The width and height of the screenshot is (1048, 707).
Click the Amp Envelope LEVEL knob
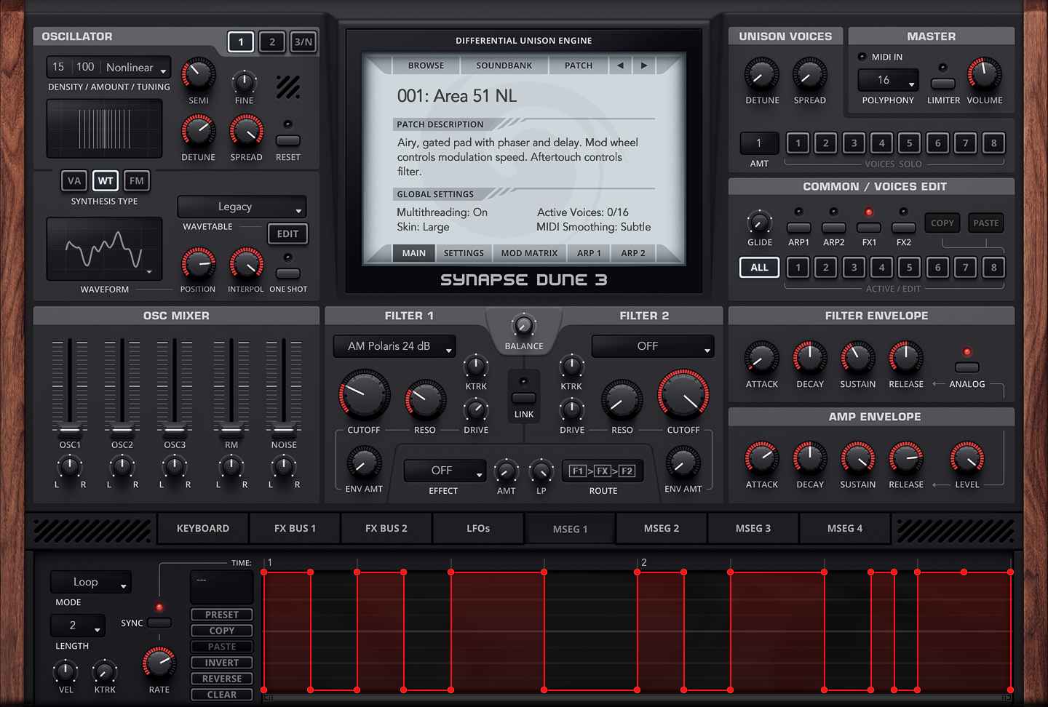pyautogui.click(x=967, y=458)
